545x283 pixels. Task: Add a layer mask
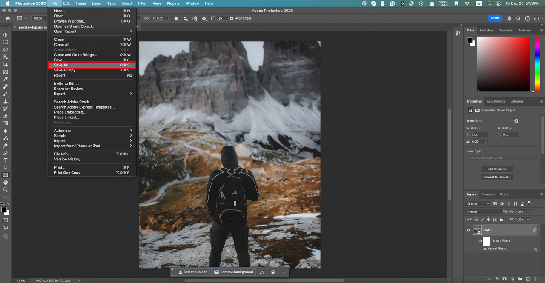[x=505, y=280]
